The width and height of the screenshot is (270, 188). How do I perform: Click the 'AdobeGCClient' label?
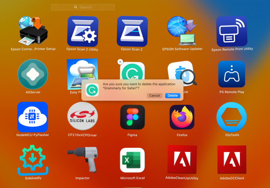[x=232, y=178]
